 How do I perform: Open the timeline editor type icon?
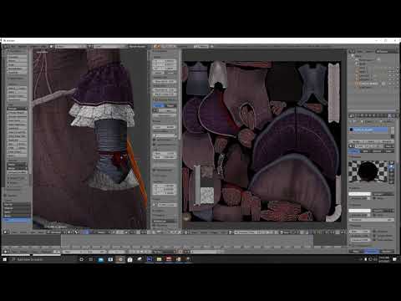click(6, 252)
